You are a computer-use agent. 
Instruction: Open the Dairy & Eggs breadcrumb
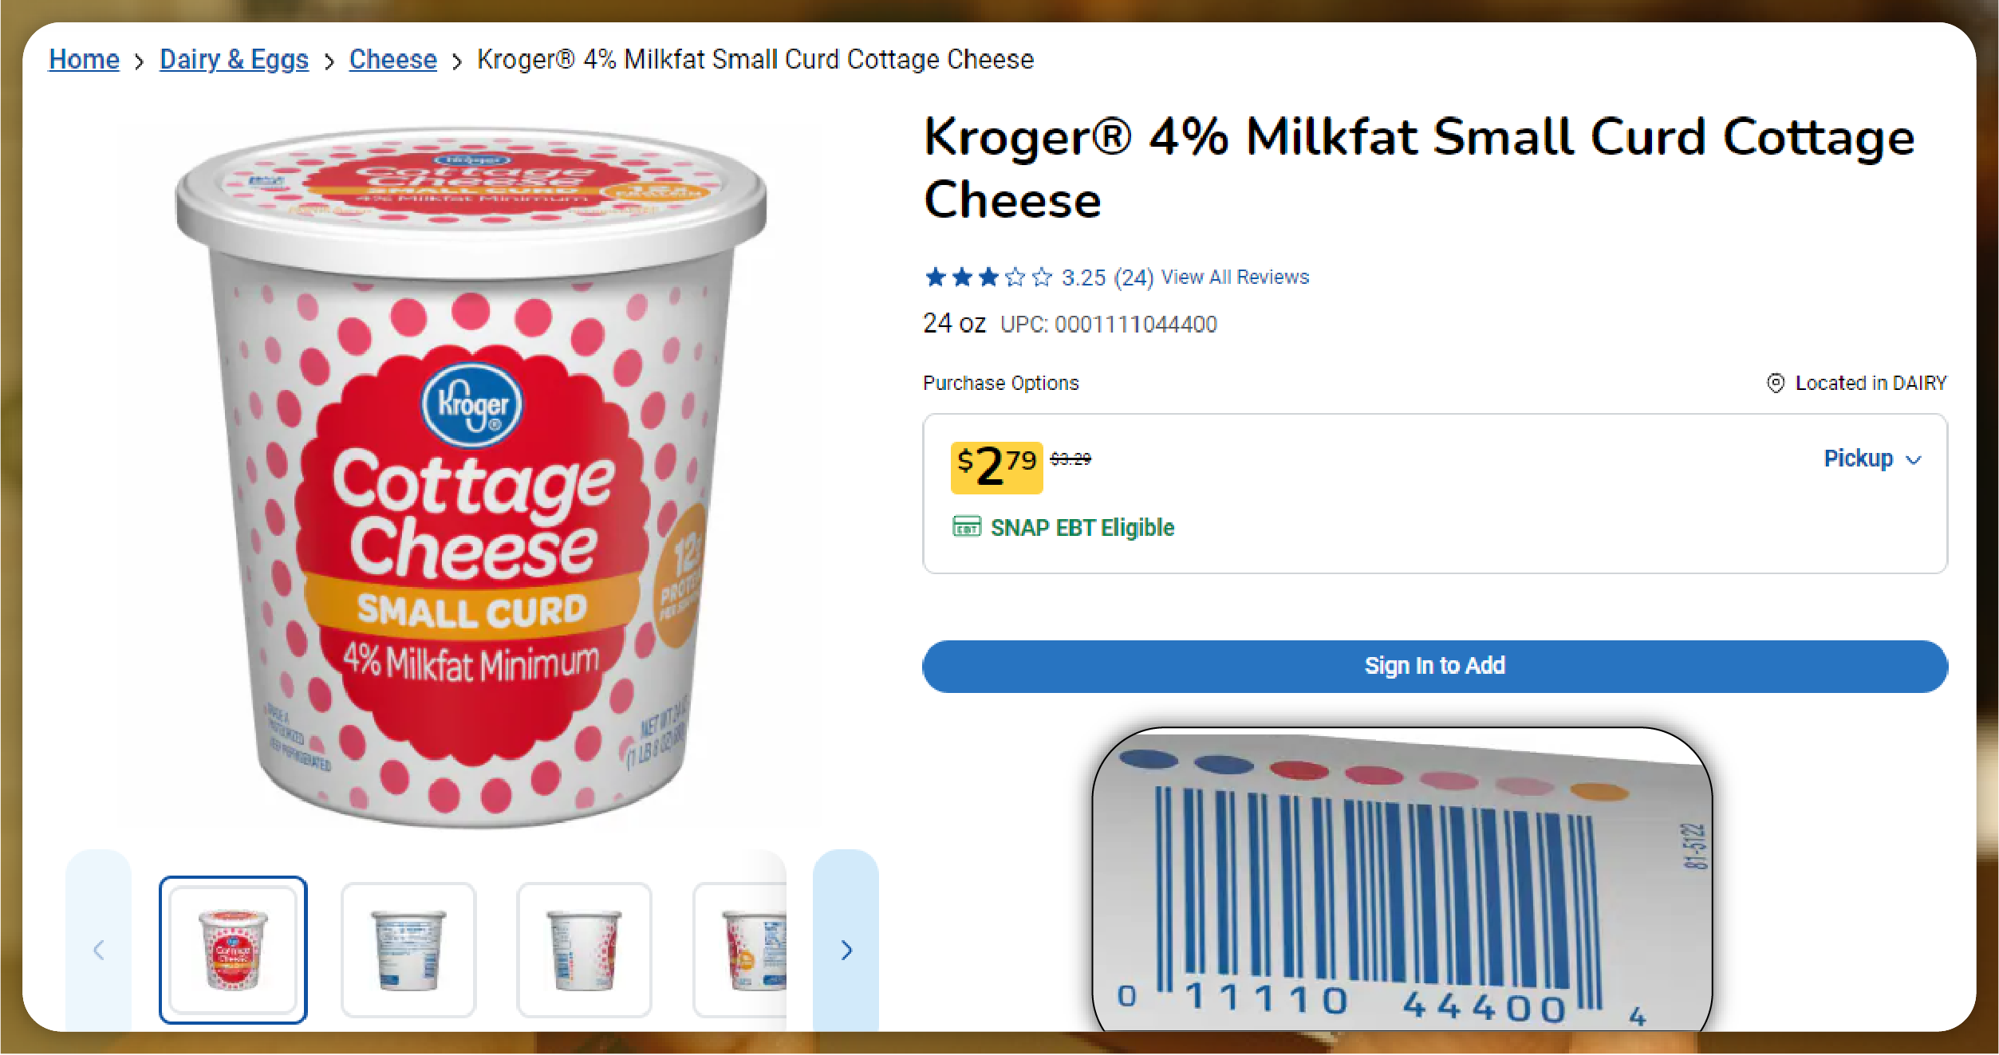[234, 60]
